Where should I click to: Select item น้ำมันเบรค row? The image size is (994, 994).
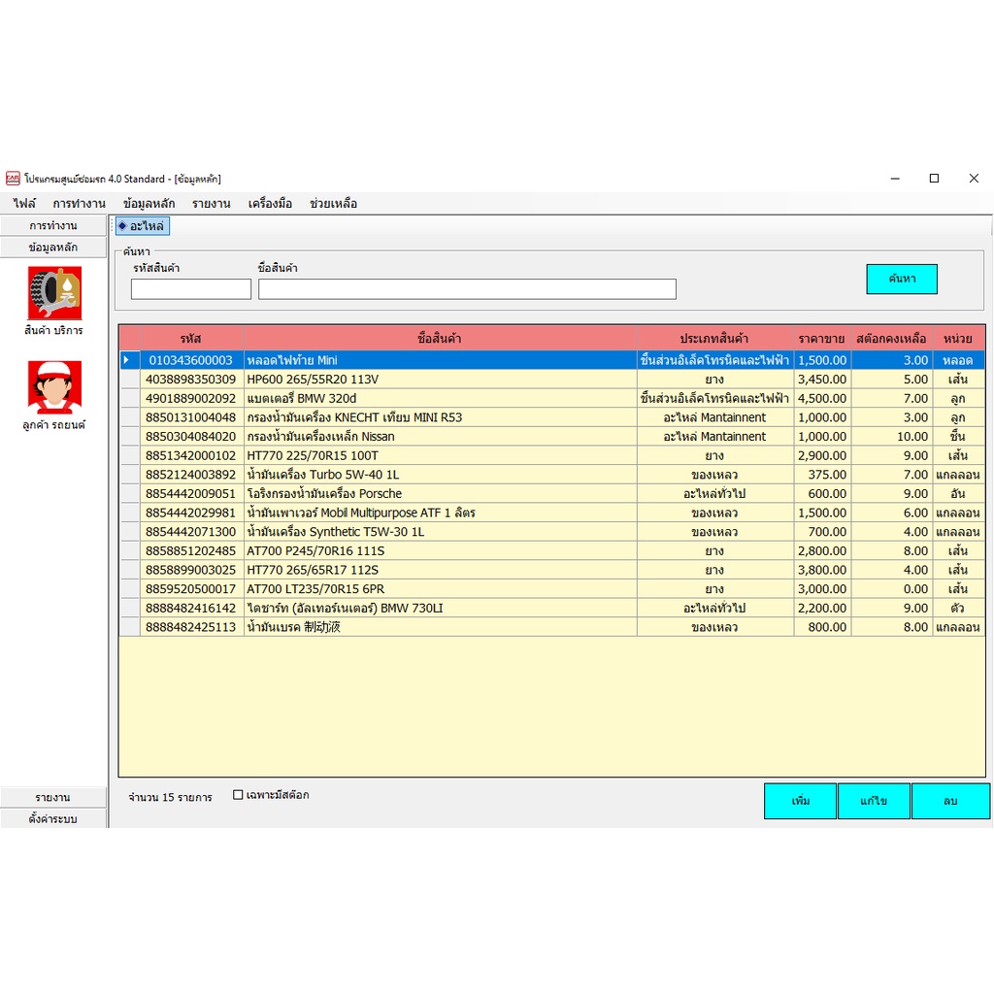440,626
